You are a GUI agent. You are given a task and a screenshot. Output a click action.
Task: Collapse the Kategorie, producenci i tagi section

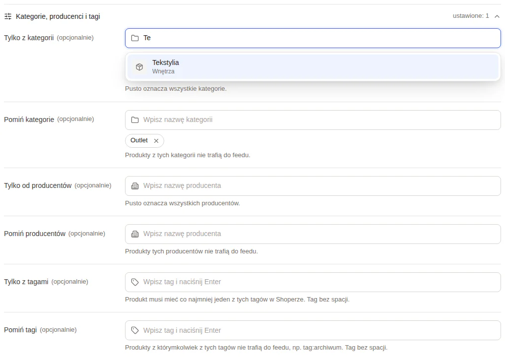(497, 16)
